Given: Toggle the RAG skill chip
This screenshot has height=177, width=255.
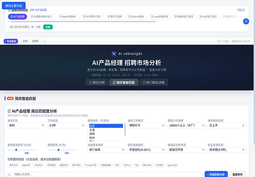Looking at the screenshot, I should (x=117, y=165).
